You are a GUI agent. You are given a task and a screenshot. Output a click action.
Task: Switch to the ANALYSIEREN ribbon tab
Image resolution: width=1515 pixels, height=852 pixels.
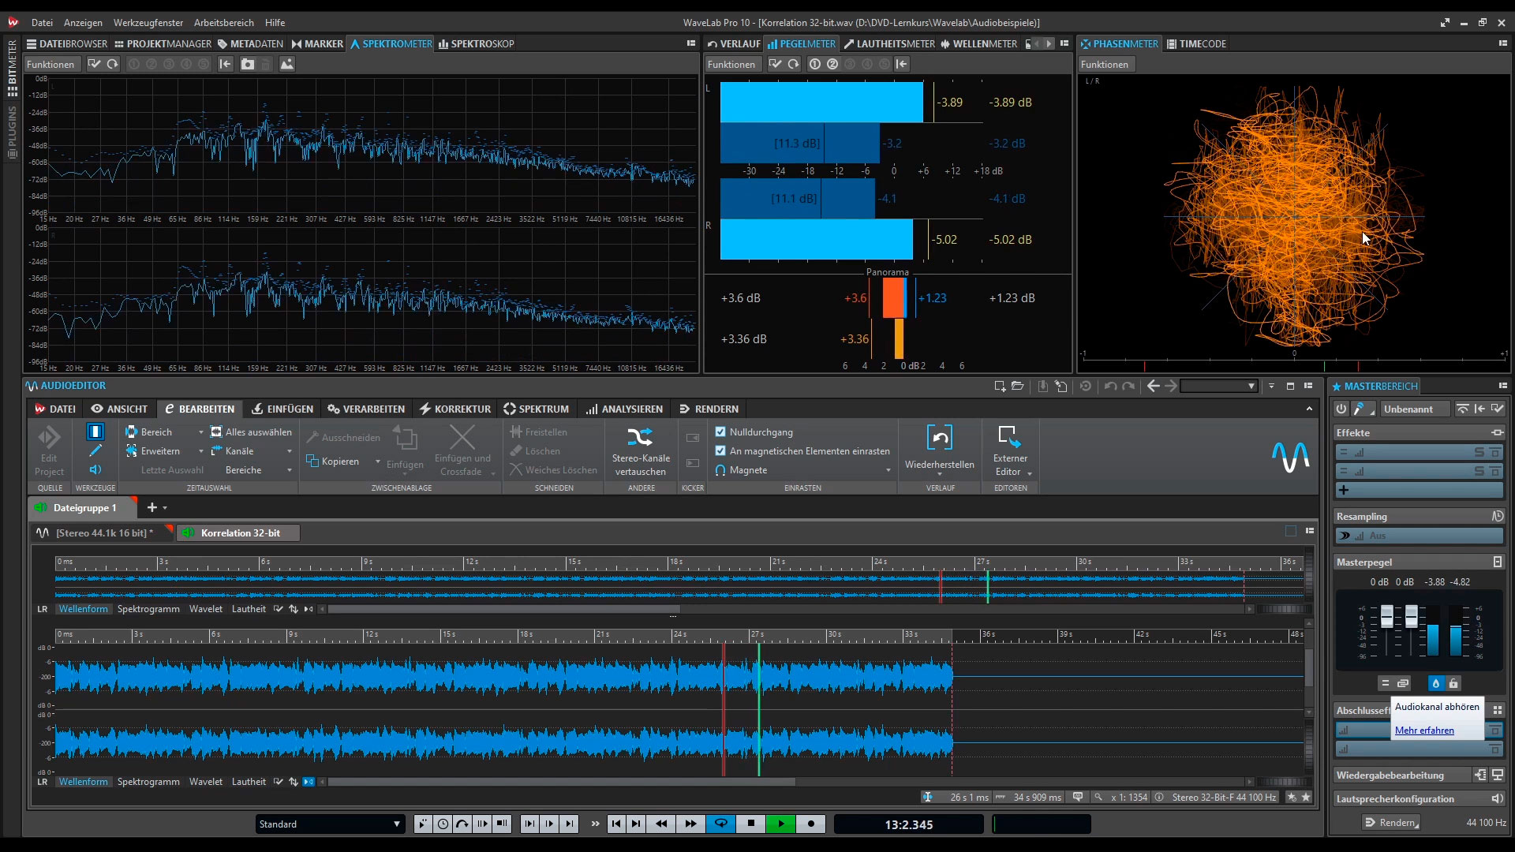(x=624, y=409)
